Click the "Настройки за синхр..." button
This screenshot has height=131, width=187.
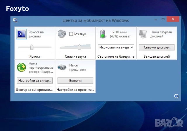35,80
